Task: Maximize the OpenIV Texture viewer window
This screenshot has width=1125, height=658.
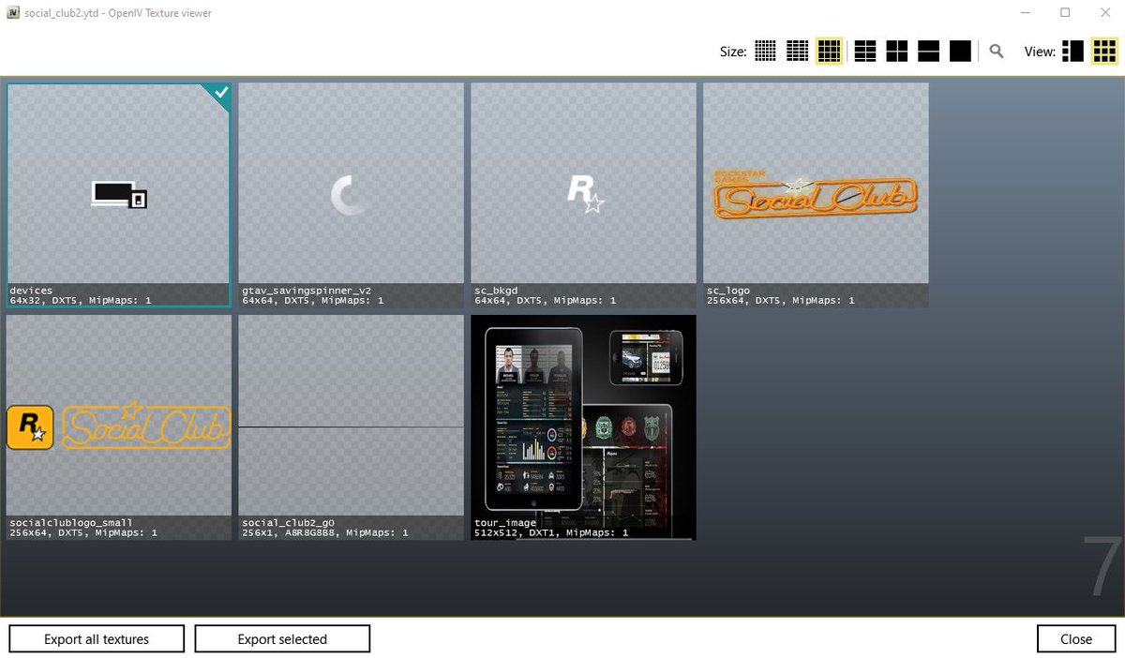Action: coord(1065,12)
